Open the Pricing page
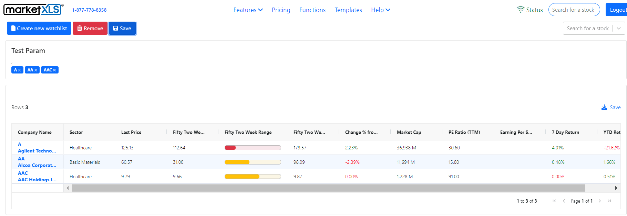This screenshot has height=216, width=627. (x=281, y=10)
